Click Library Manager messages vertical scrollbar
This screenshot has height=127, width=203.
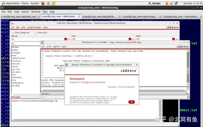(160, 108)
